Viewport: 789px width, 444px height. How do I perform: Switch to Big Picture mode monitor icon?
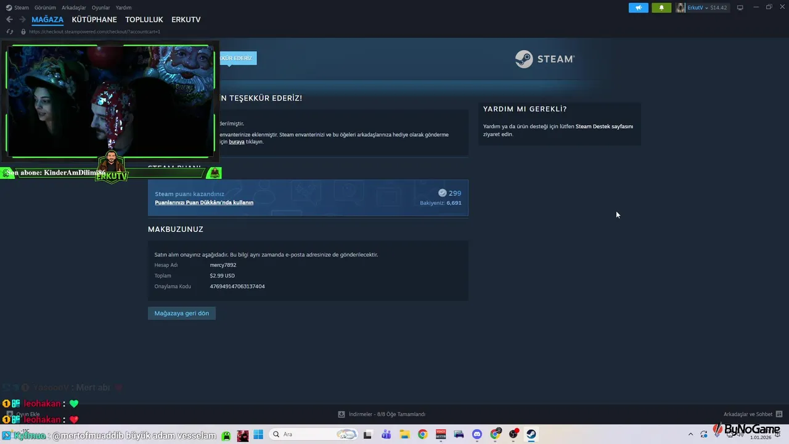[x=740, y=7]
